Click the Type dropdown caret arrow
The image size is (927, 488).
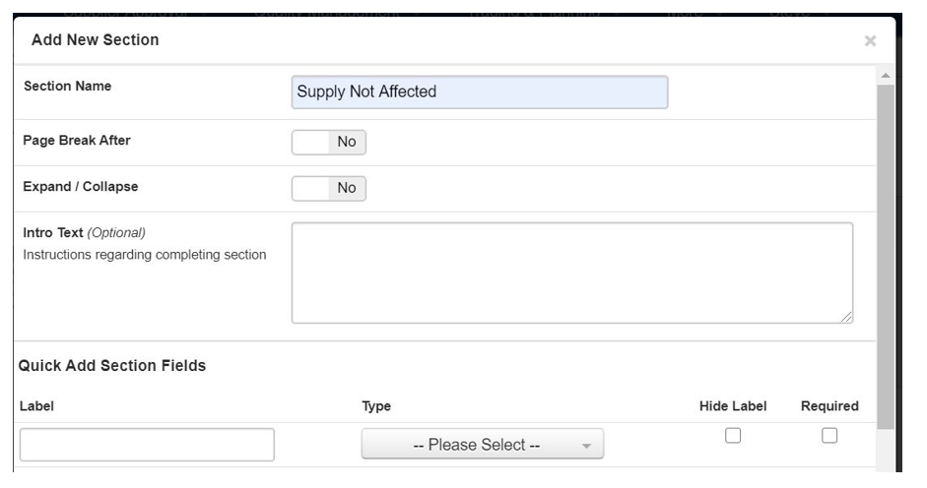(x=586, y=446)
